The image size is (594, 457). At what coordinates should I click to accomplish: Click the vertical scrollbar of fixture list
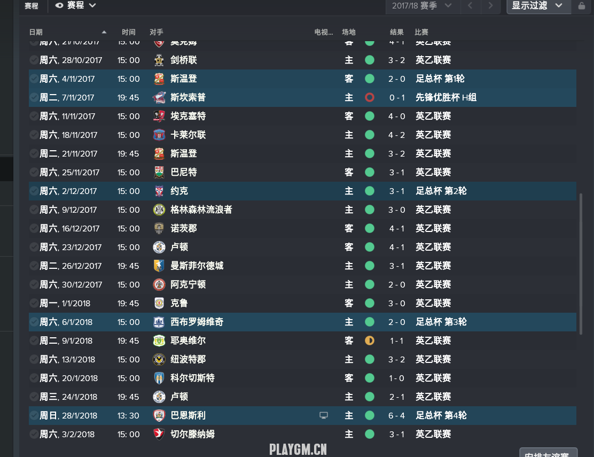coord(581,264)
